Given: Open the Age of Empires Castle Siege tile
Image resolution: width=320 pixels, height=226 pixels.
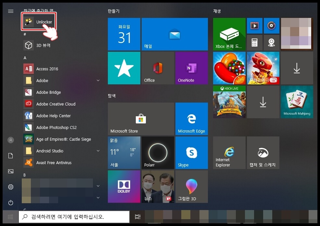Looking at the screenshot, I should pyautogui.click(x=229, y=102).
